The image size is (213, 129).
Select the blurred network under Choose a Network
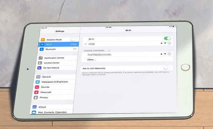127,54
